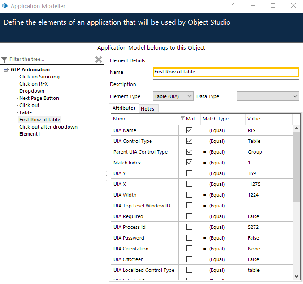This screenshot has width=303, height=284.
Task: Select Click out after dropdown element
Action: point(48,127)
